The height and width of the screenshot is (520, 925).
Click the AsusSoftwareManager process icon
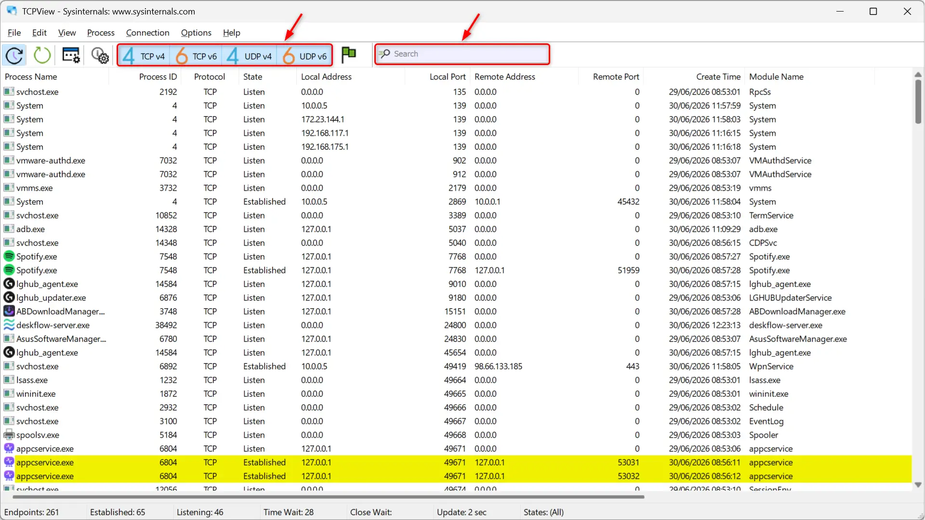coord(9,338)
